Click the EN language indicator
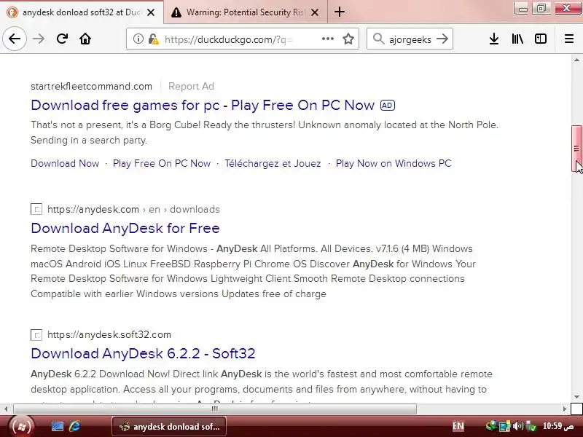Screen dimensions: 583x437 [458, 426]
